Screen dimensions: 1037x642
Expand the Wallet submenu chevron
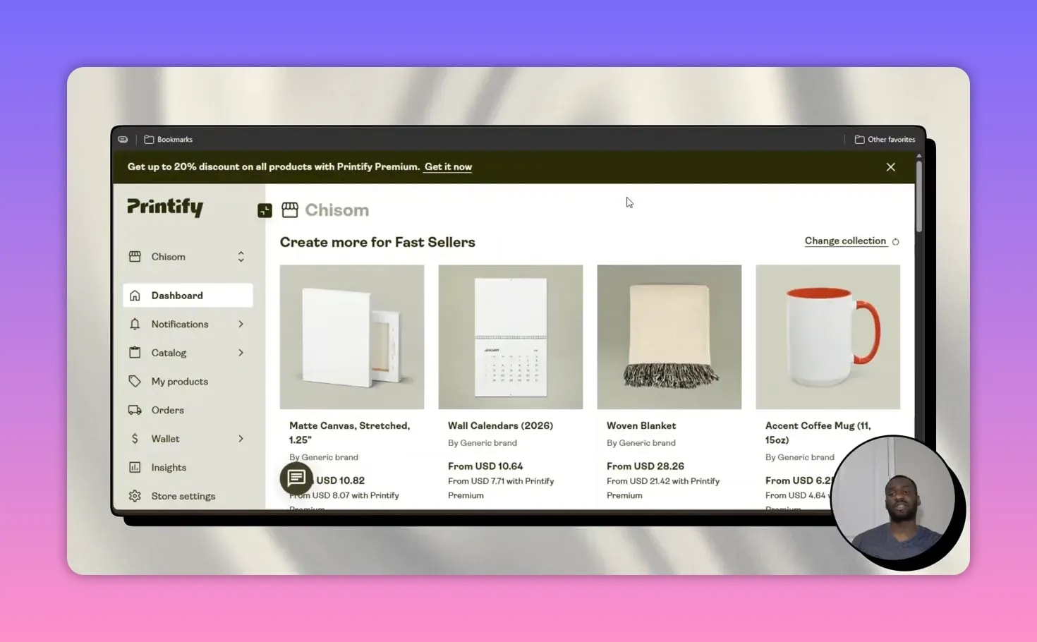click(x=241, y=439)
